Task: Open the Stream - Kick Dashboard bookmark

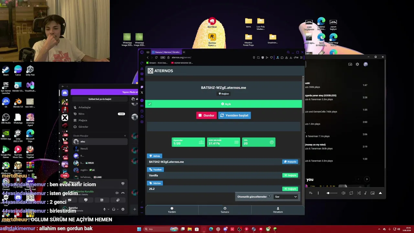Action: click(x=157, y=63)
